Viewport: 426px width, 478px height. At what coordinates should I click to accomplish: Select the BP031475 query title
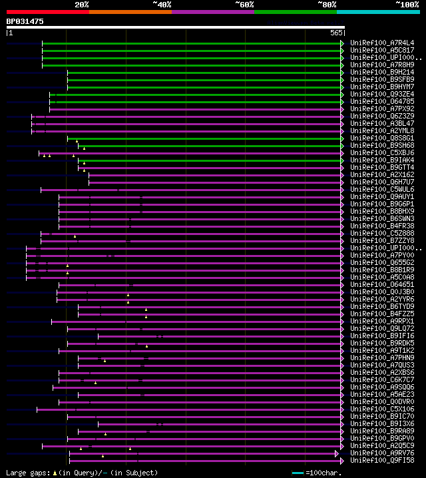point(25,21)
